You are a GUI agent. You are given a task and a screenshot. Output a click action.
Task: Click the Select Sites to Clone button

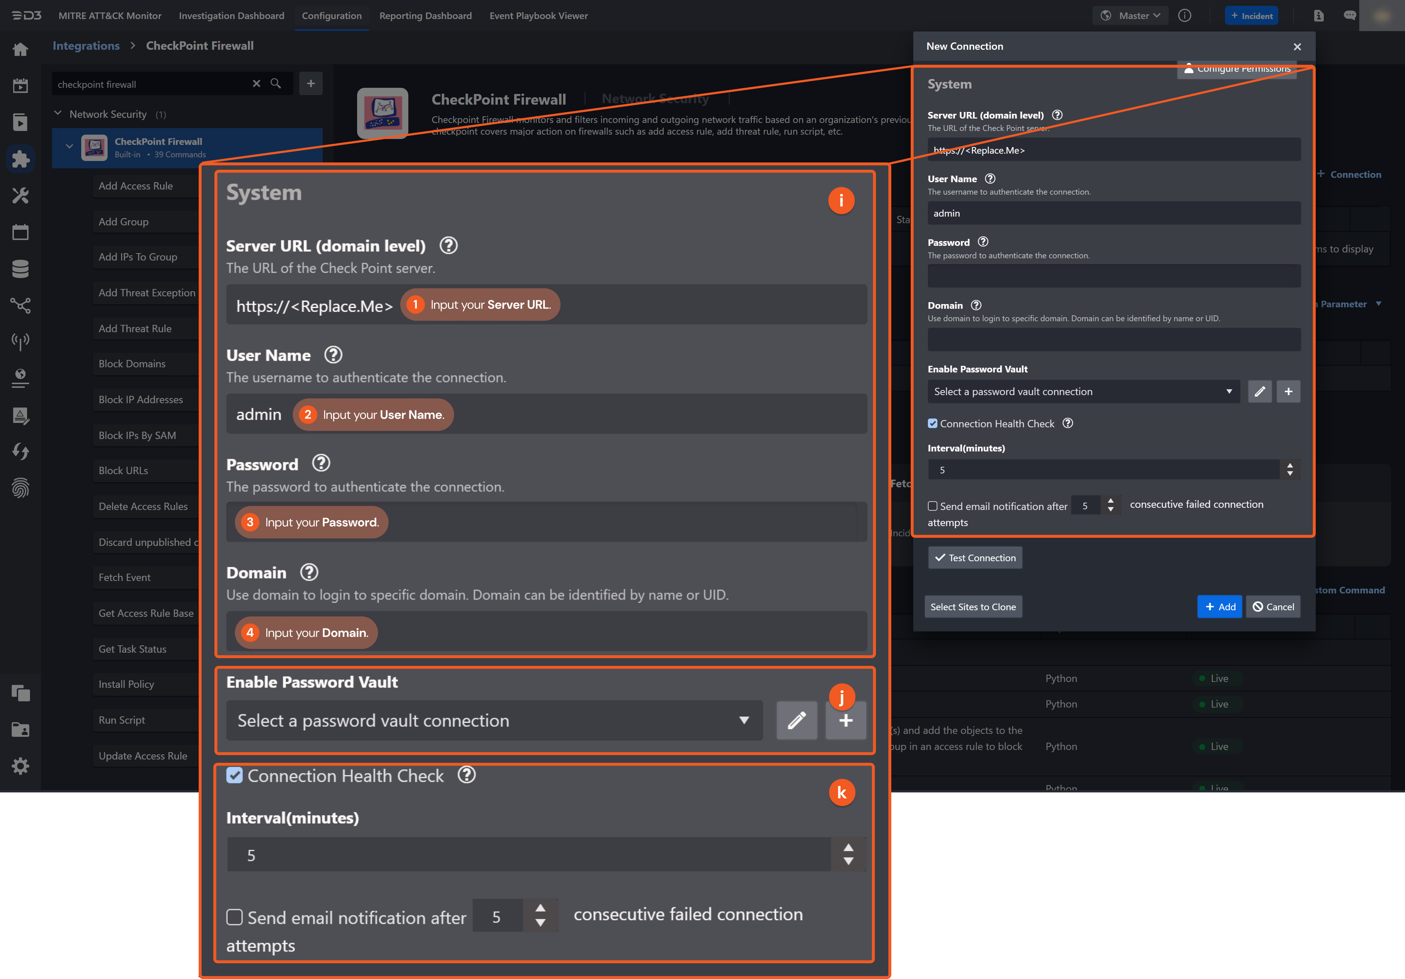point(973,606)
